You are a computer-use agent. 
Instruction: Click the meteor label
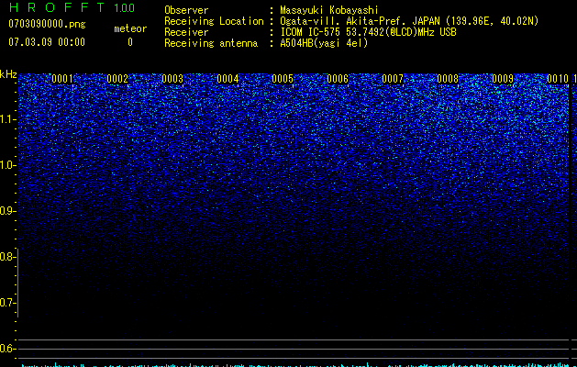(x=130, y=28)
